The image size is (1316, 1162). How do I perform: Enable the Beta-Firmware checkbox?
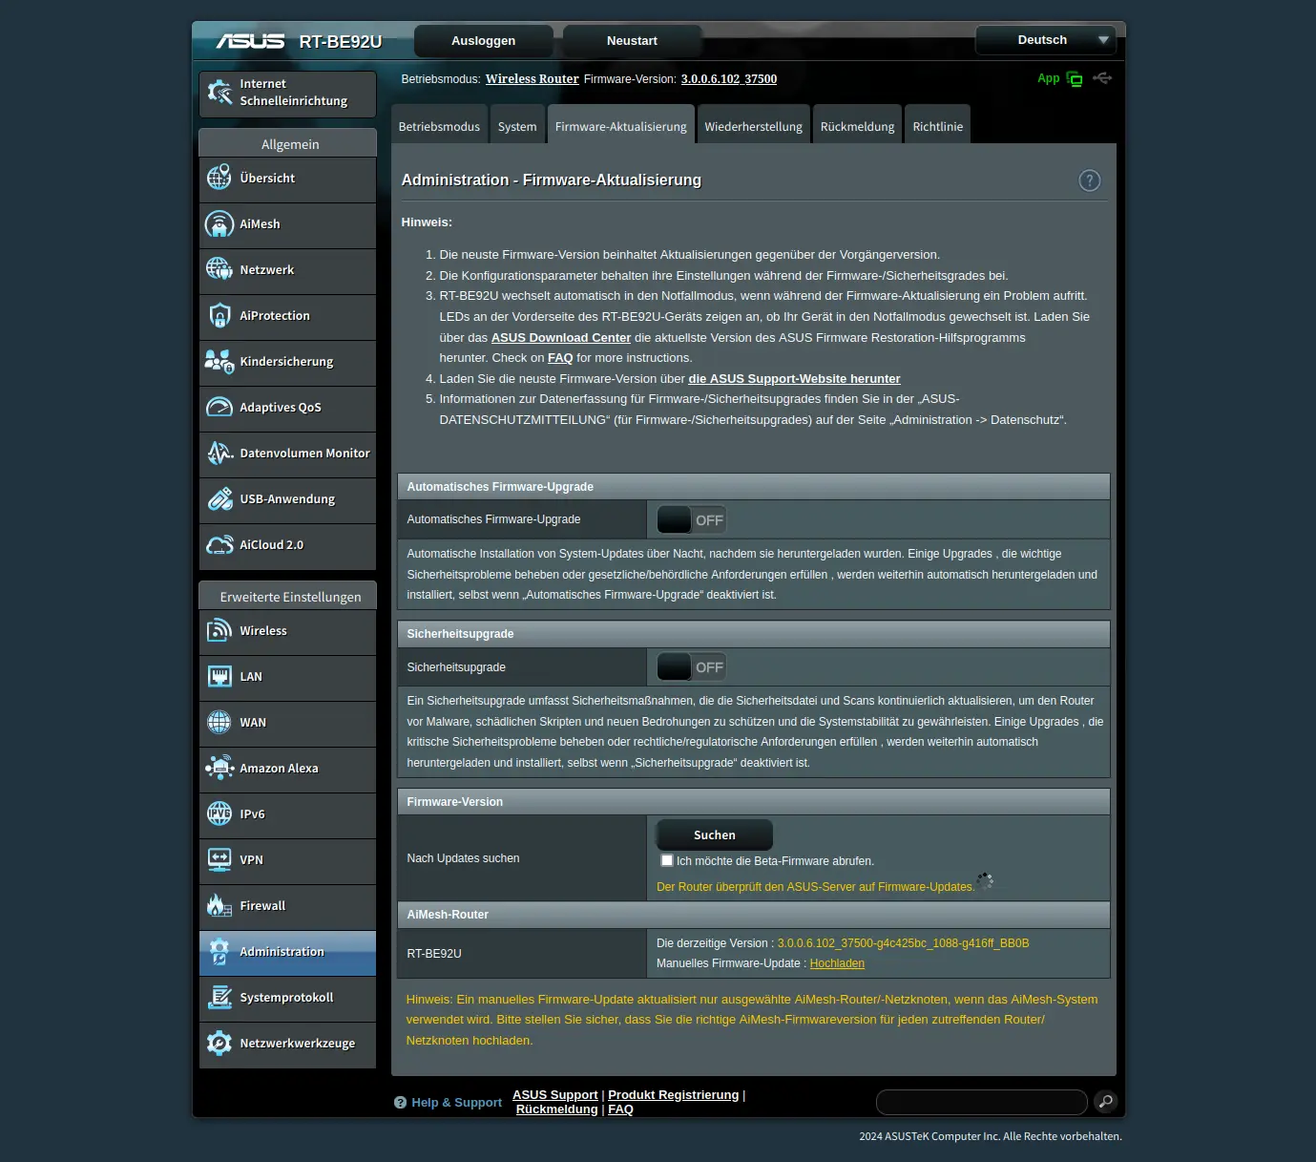tap(667, 860)
